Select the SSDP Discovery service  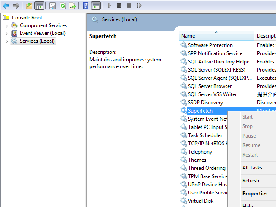coord(205,103)
